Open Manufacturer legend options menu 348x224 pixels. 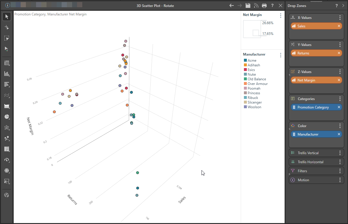[281, 55]
